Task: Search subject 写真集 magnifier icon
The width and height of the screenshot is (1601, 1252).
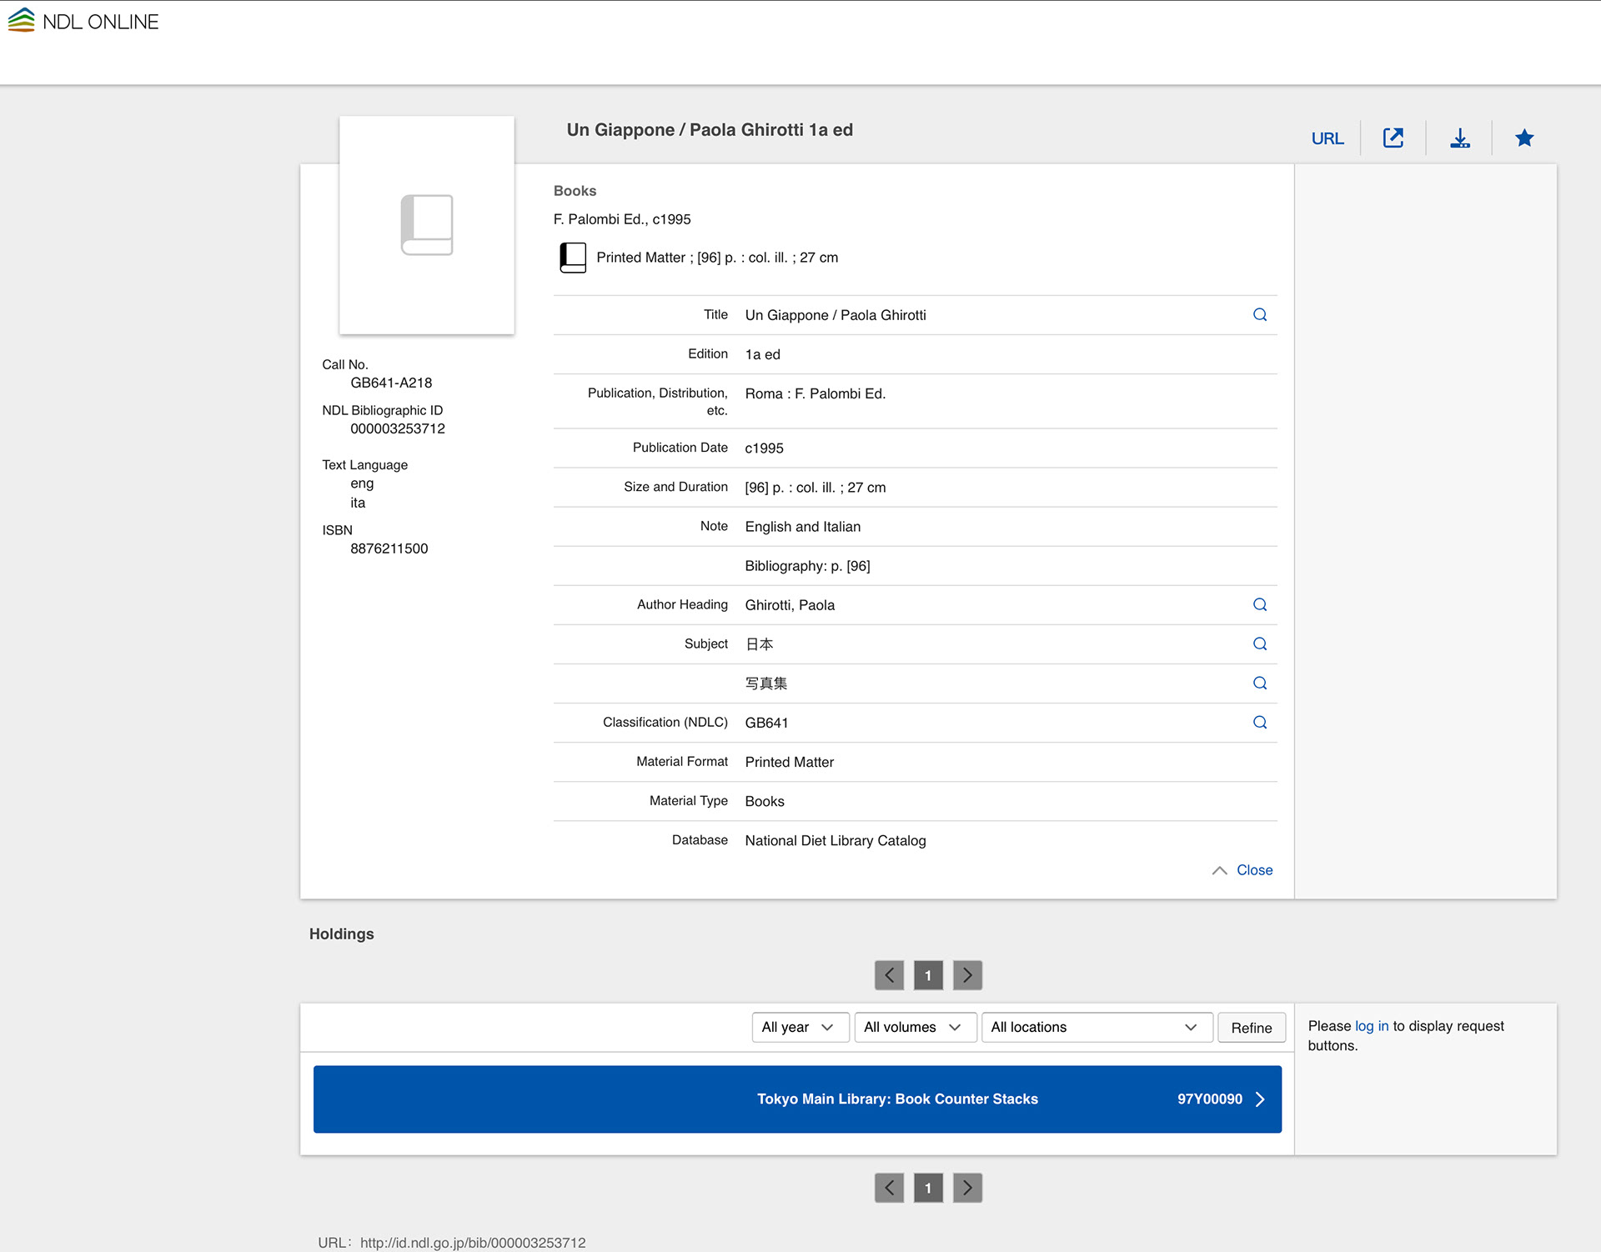Action: (x=1259, y=684)
